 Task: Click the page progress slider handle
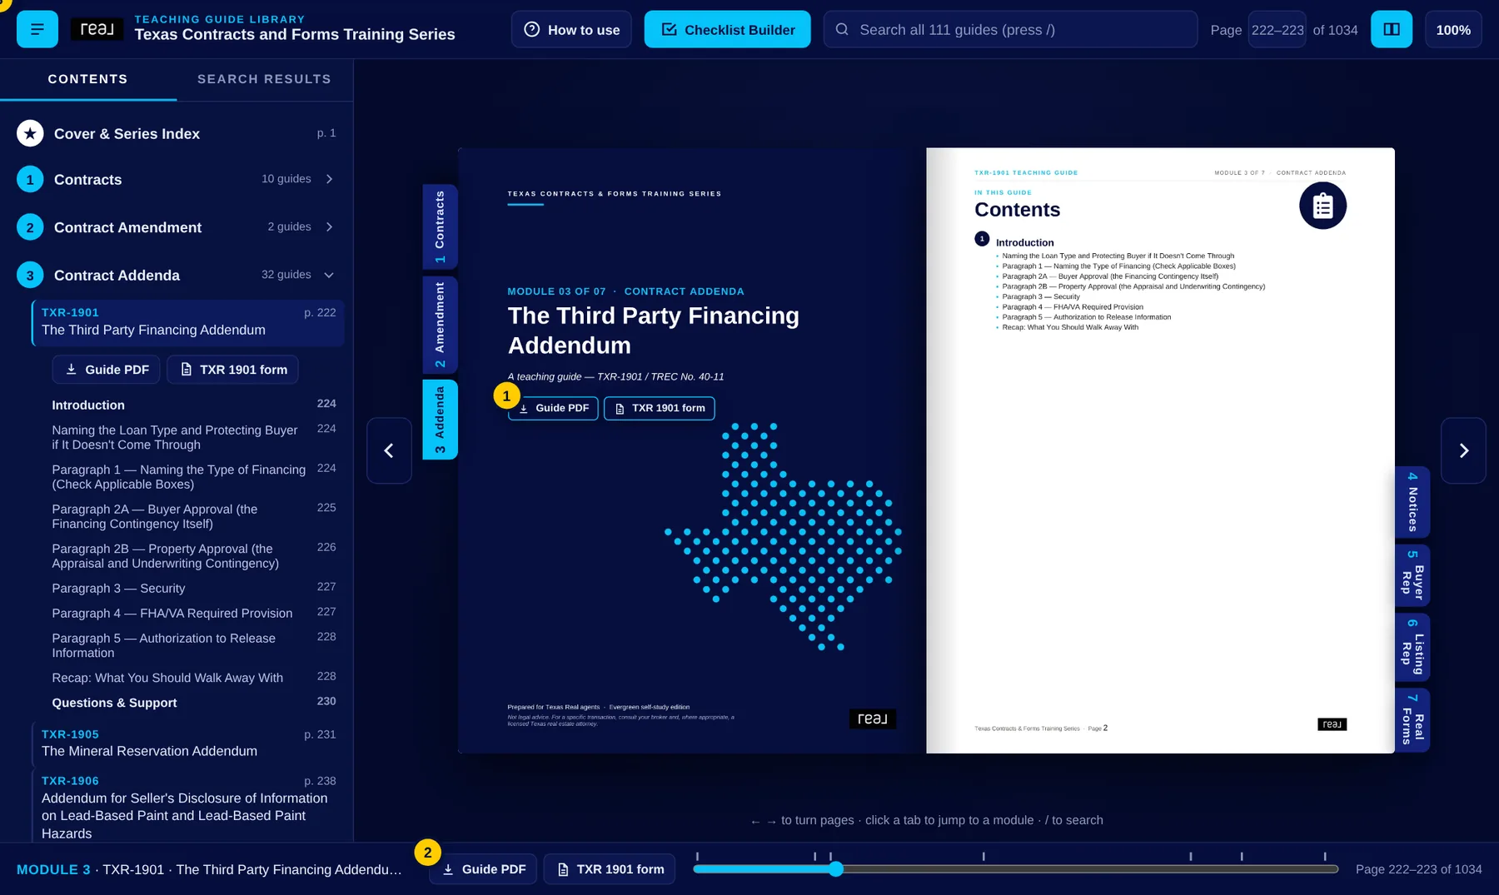coord(836,869)
